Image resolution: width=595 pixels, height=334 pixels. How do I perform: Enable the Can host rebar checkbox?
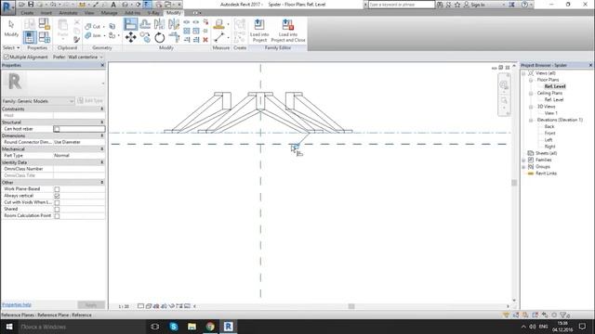point(57,129)
